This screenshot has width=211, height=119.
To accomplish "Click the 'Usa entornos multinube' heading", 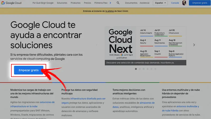I will [181, 93].
